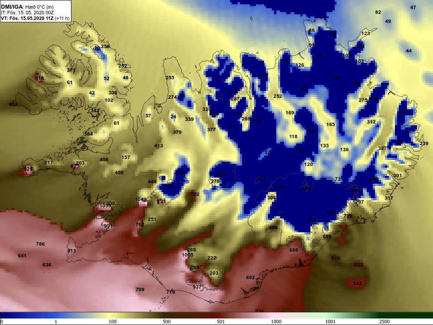Select the 688 map value
This screenshot has width=433, height=325.
coord(294,250)
